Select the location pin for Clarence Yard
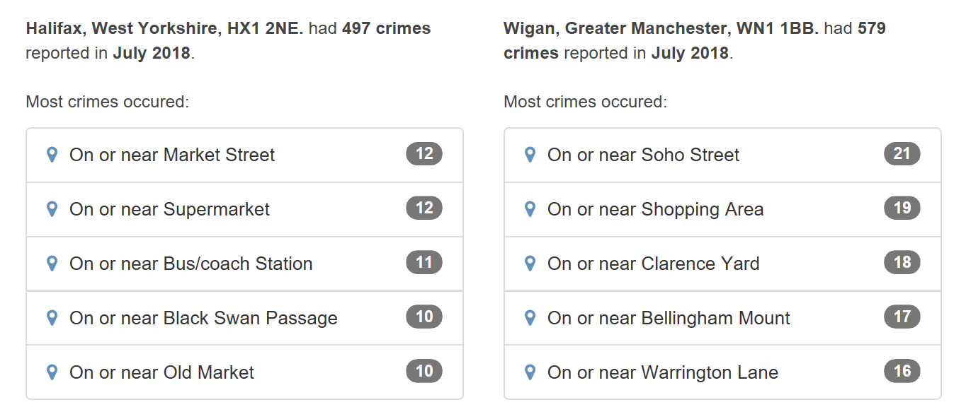The height and width of the screenshot is (419, 966). point(530,264)
